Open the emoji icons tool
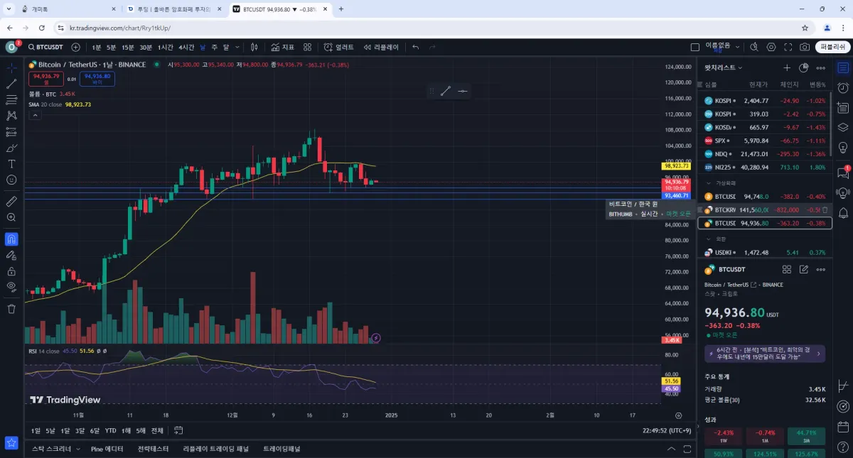Viewport: 853px width, 458px height. coord(11,180)
